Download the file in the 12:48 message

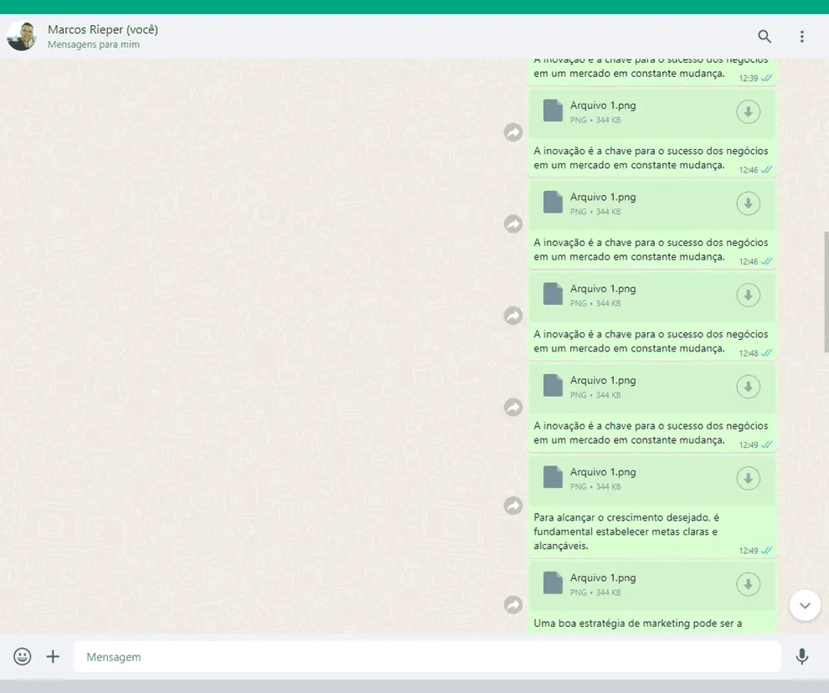click(x=748, y=295)
